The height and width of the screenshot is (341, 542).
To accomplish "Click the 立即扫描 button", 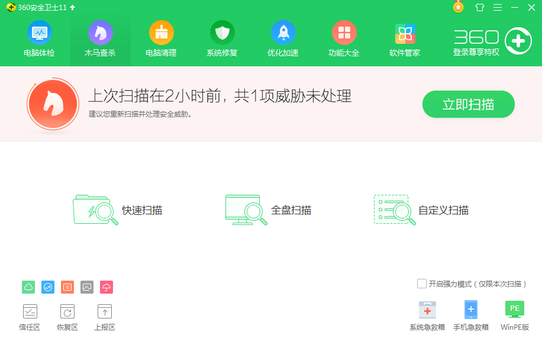I will (468, 105).
